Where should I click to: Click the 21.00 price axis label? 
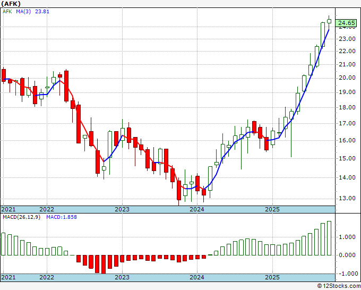click(347, 64)
